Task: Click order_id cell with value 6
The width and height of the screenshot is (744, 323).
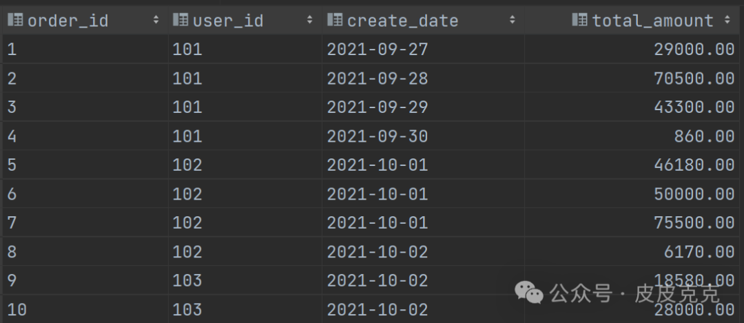Action: (x=12, y=194)
